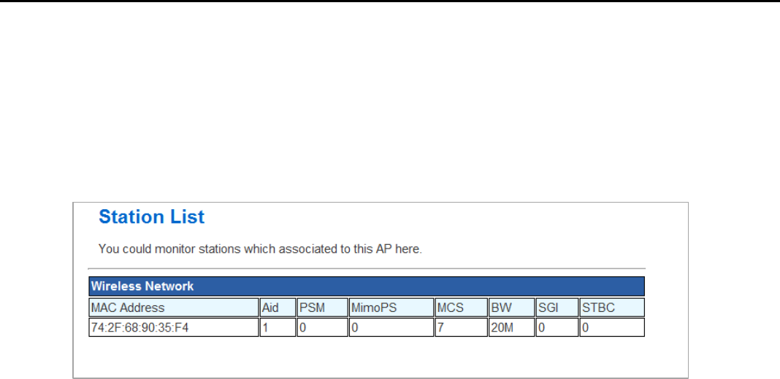Click the BW column header

pyautogui.click(x=511, y=308)
